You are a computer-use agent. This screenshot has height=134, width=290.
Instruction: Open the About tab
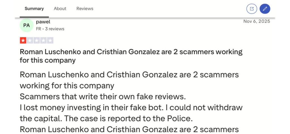[60, 8]
